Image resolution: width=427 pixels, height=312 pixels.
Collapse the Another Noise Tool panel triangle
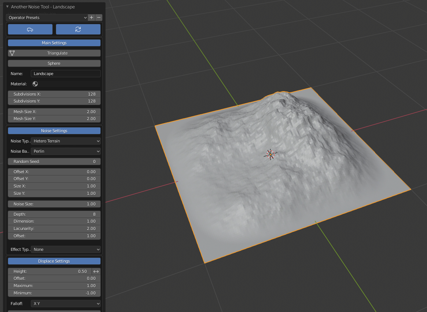(7, 7)
